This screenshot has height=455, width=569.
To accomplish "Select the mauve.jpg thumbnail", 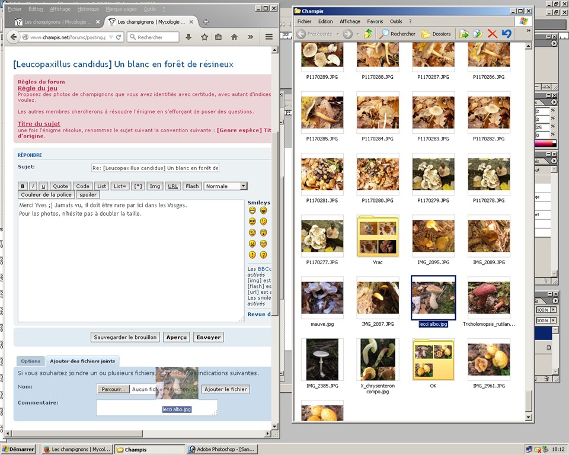I will coord(322,298).
